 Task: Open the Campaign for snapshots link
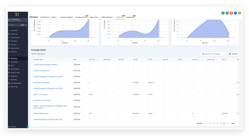[41, 83]
